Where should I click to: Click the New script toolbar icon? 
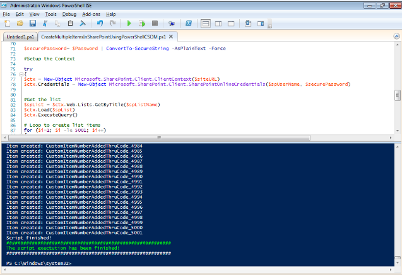(8, 23)
